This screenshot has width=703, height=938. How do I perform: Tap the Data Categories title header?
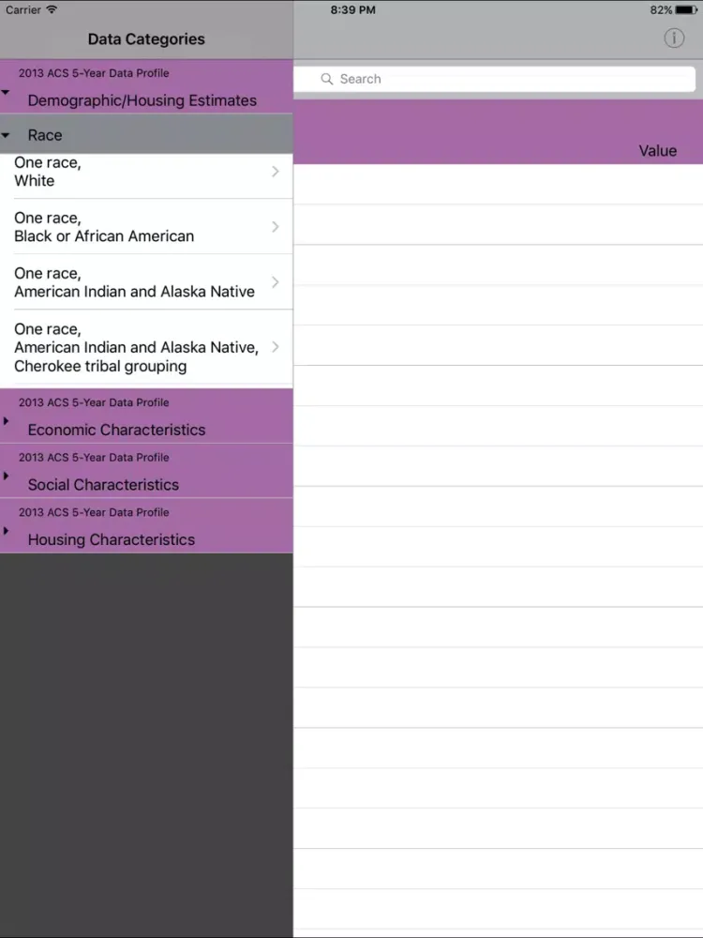point(146,39)
